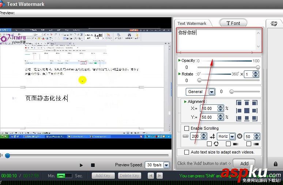283x185 pixels.
Task: Toggle the Min/Sec time unit switch
Action: [x=64, y=175]
